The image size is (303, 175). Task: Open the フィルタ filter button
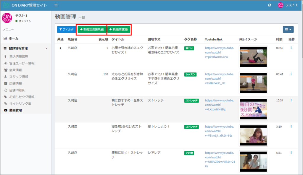tap(66, 30)
